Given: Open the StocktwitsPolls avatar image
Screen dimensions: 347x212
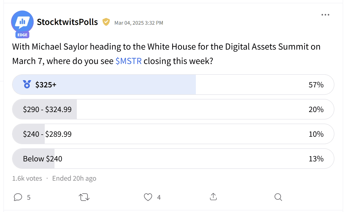Looking at the screenshot, I should click(x=22, y=22).
